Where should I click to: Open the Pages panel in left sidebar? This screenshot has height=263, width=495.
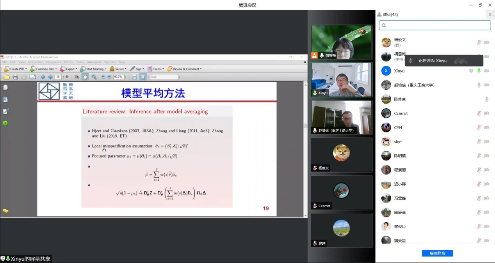coord(5,88)
